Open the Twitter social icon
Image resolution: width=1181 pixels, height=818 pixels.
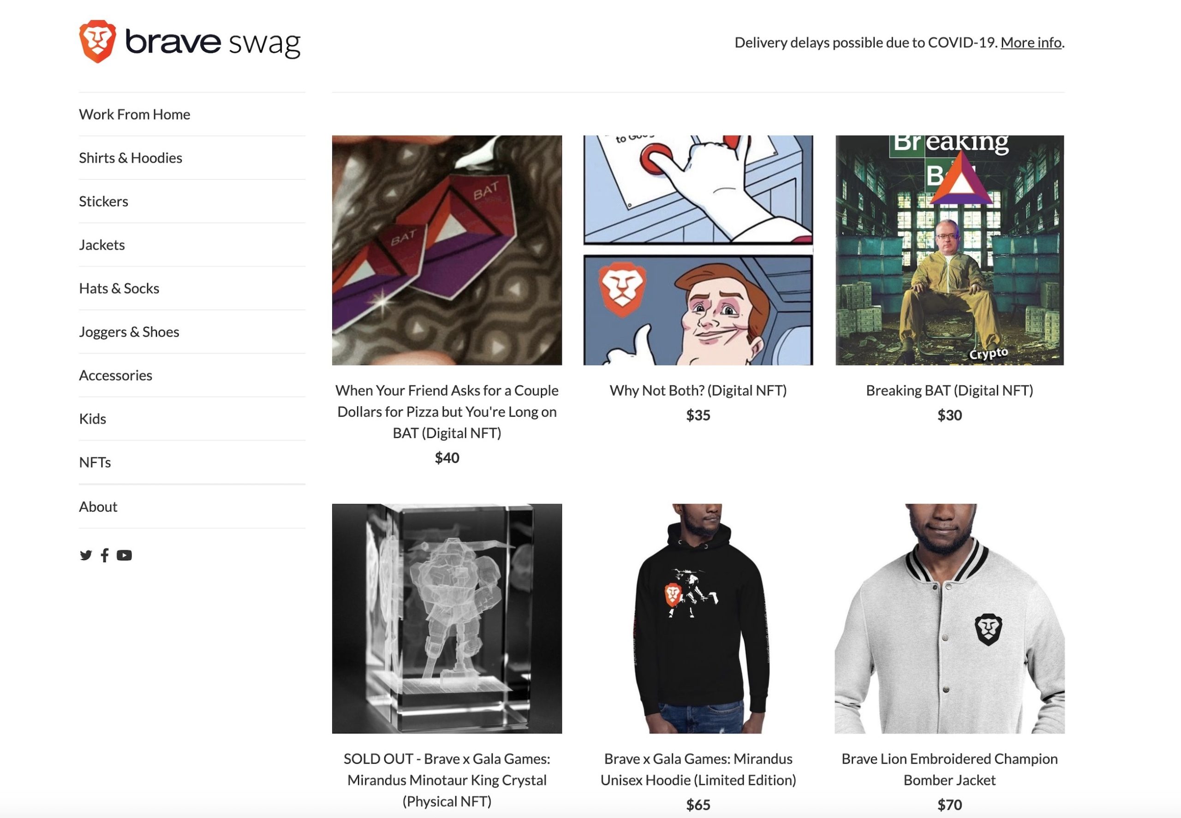coord(86,555)
